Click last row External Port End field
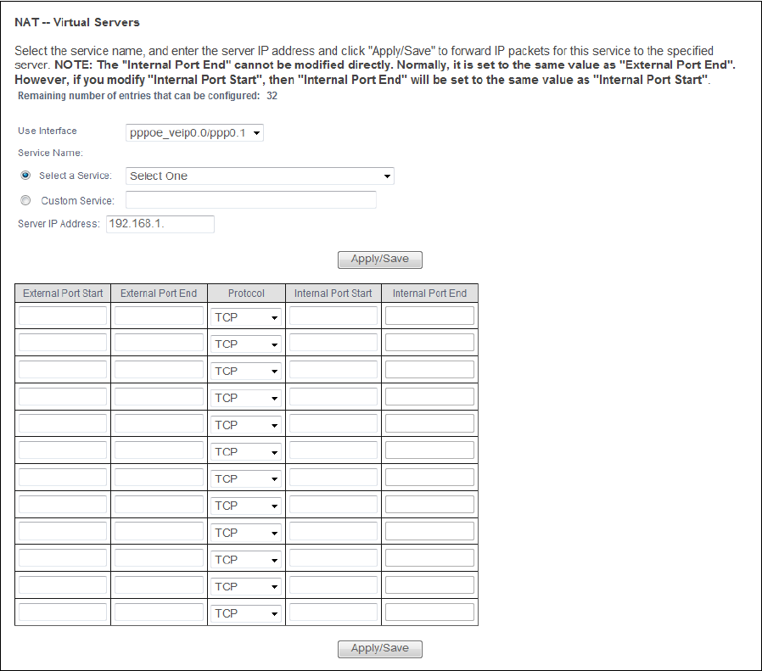The height and width of the screenshot is (671, 762). (x=159, y=612)
